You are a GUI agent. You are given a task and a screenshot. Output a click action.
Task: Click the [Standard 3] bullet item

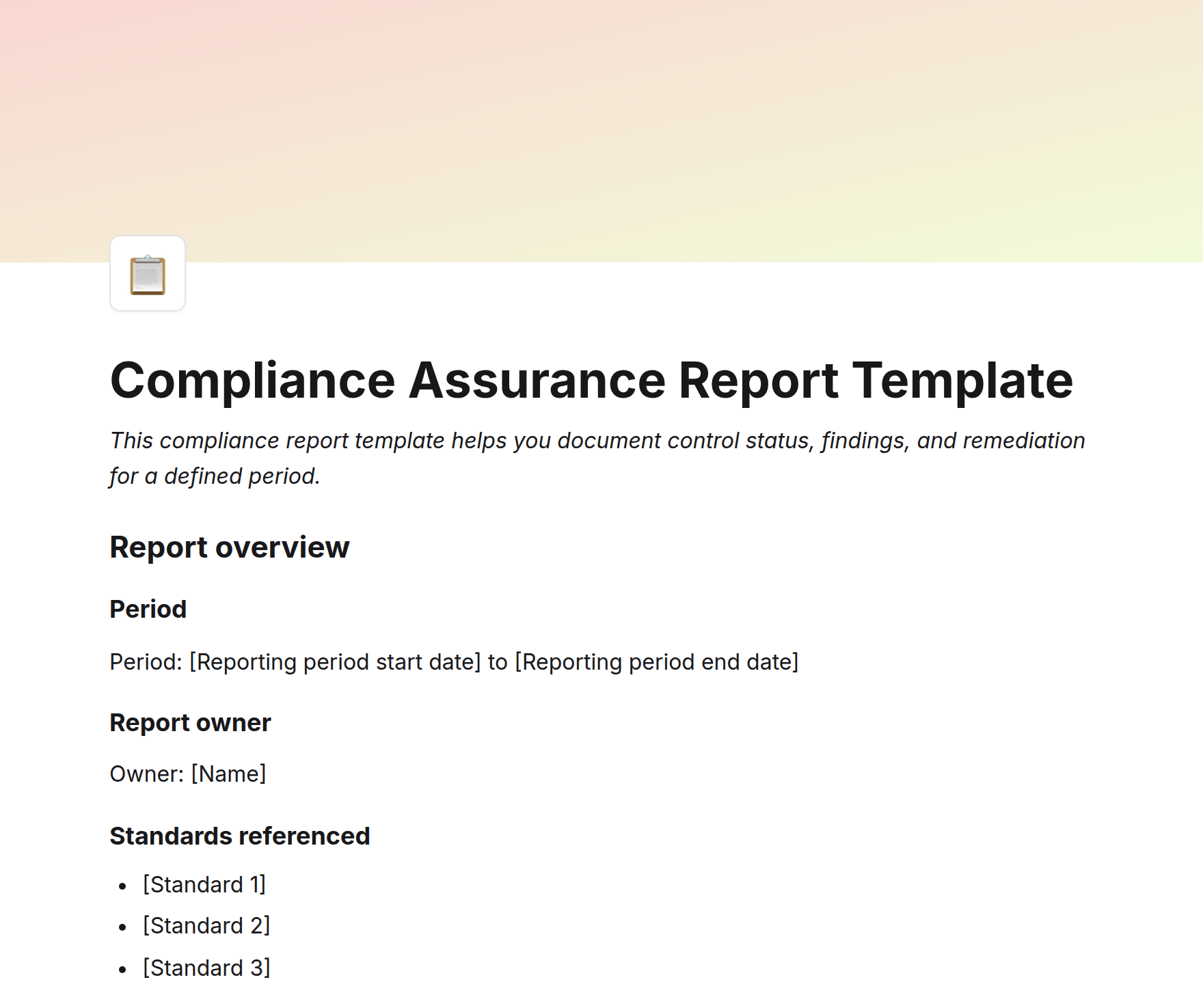206,968
